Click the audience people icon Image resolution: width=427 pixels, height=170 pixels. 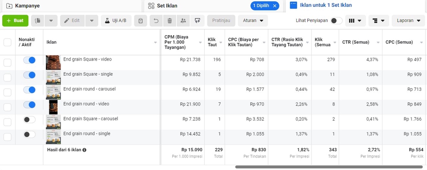(183, 21)
